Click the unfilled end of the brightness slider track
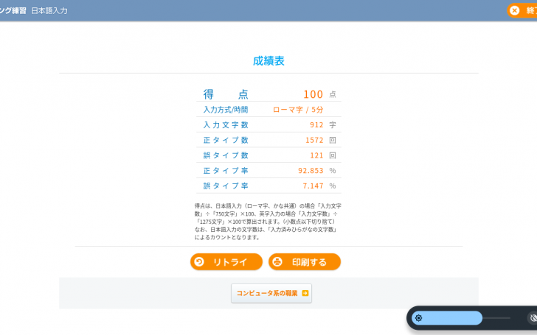Image resolution: width=537 pixels, height=335 pixels. 497,318
